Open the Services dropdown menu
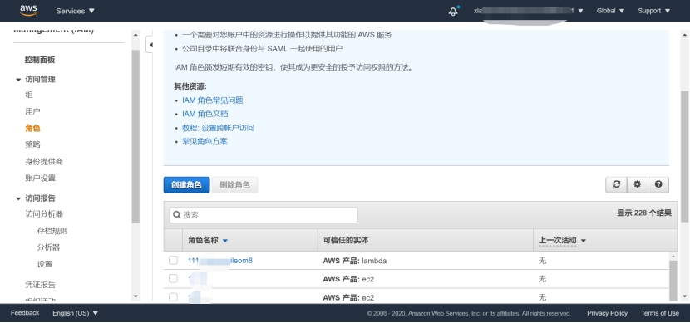 pyautogui.click(x=76, y=11)
